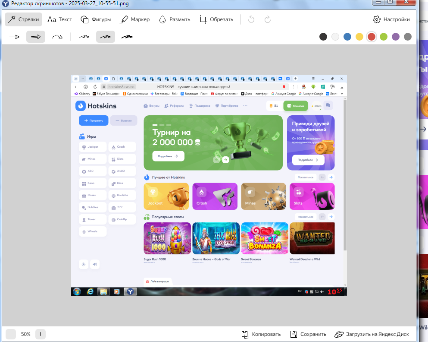Select the Маркер marker tool
Screen dimensions: 428x342
point(135,19)
